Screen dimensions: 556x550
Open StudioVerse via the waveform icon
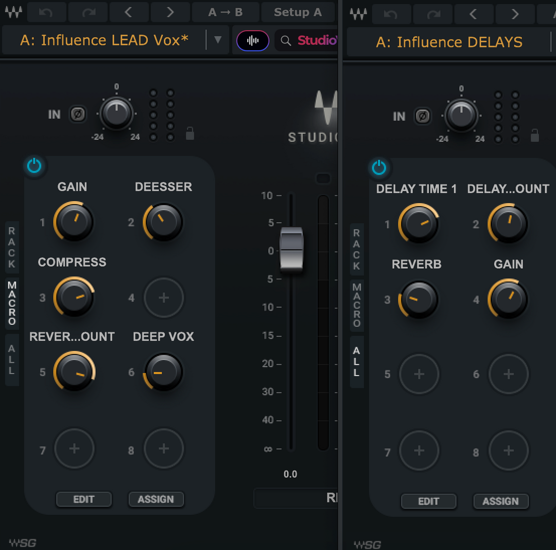tap(252, 40)
